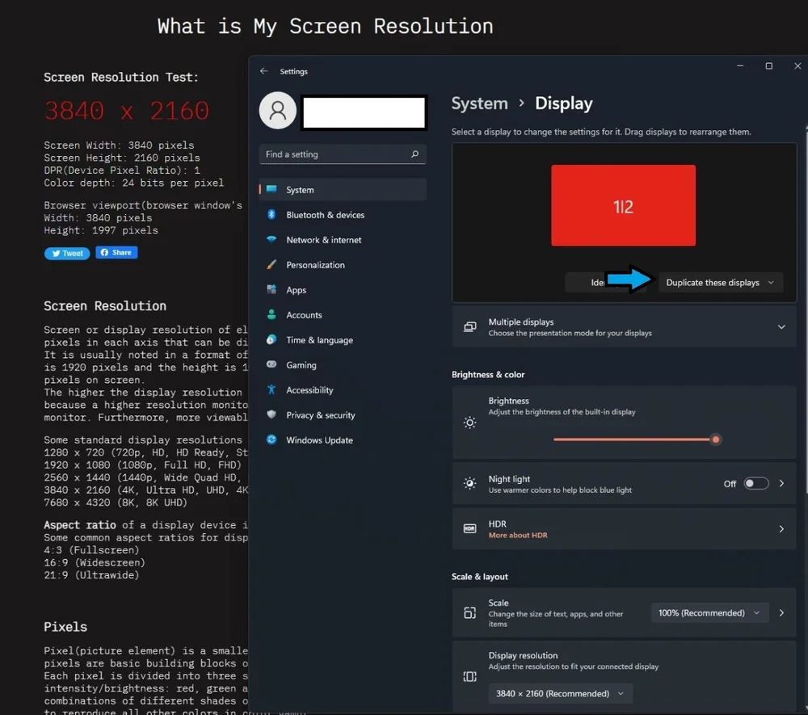Open Gaming settings page
Screen dimensions: 808x715
343,364
